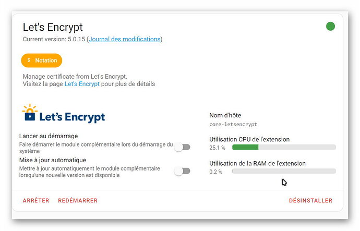This screenshot has height=231, width=360.
Task: Click the 0.2 % RAM value
Action: point(216,172)
